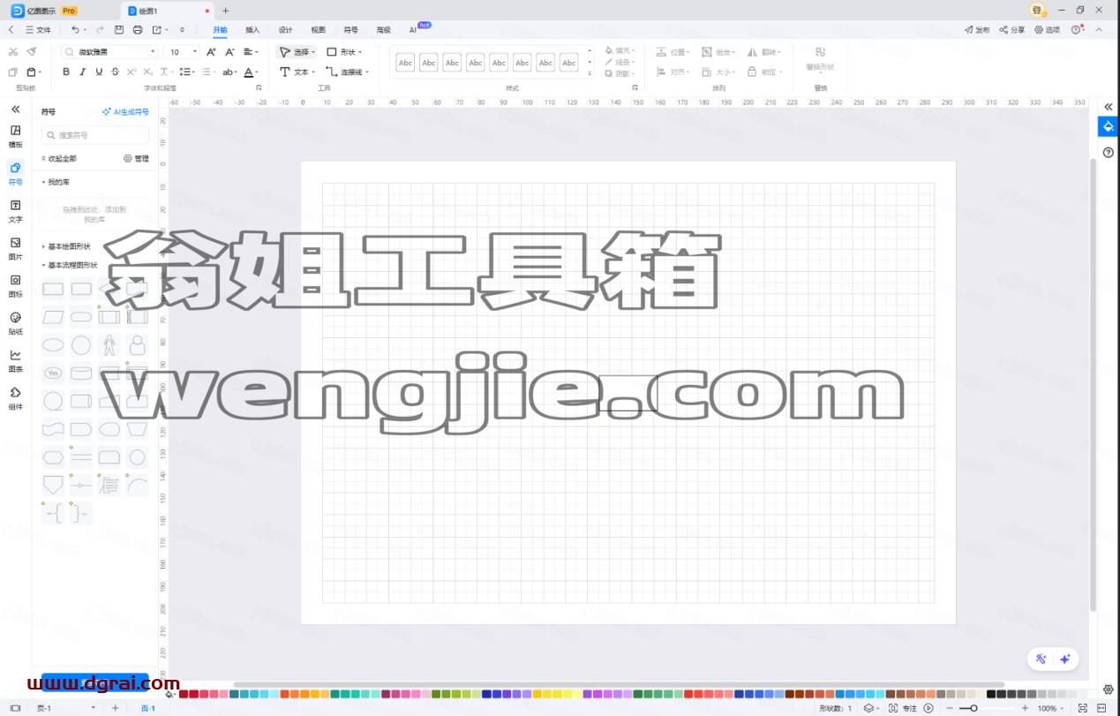The image size is (1120, 716).
Task: Open the 图片 pictures sidebar panel
Action: coord(15,247)
